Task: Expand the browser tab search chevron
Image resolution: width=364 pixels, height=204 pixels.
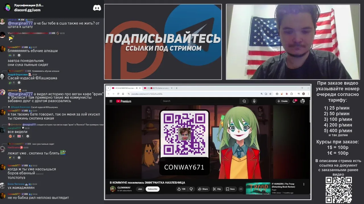Action: coord(108,88)
